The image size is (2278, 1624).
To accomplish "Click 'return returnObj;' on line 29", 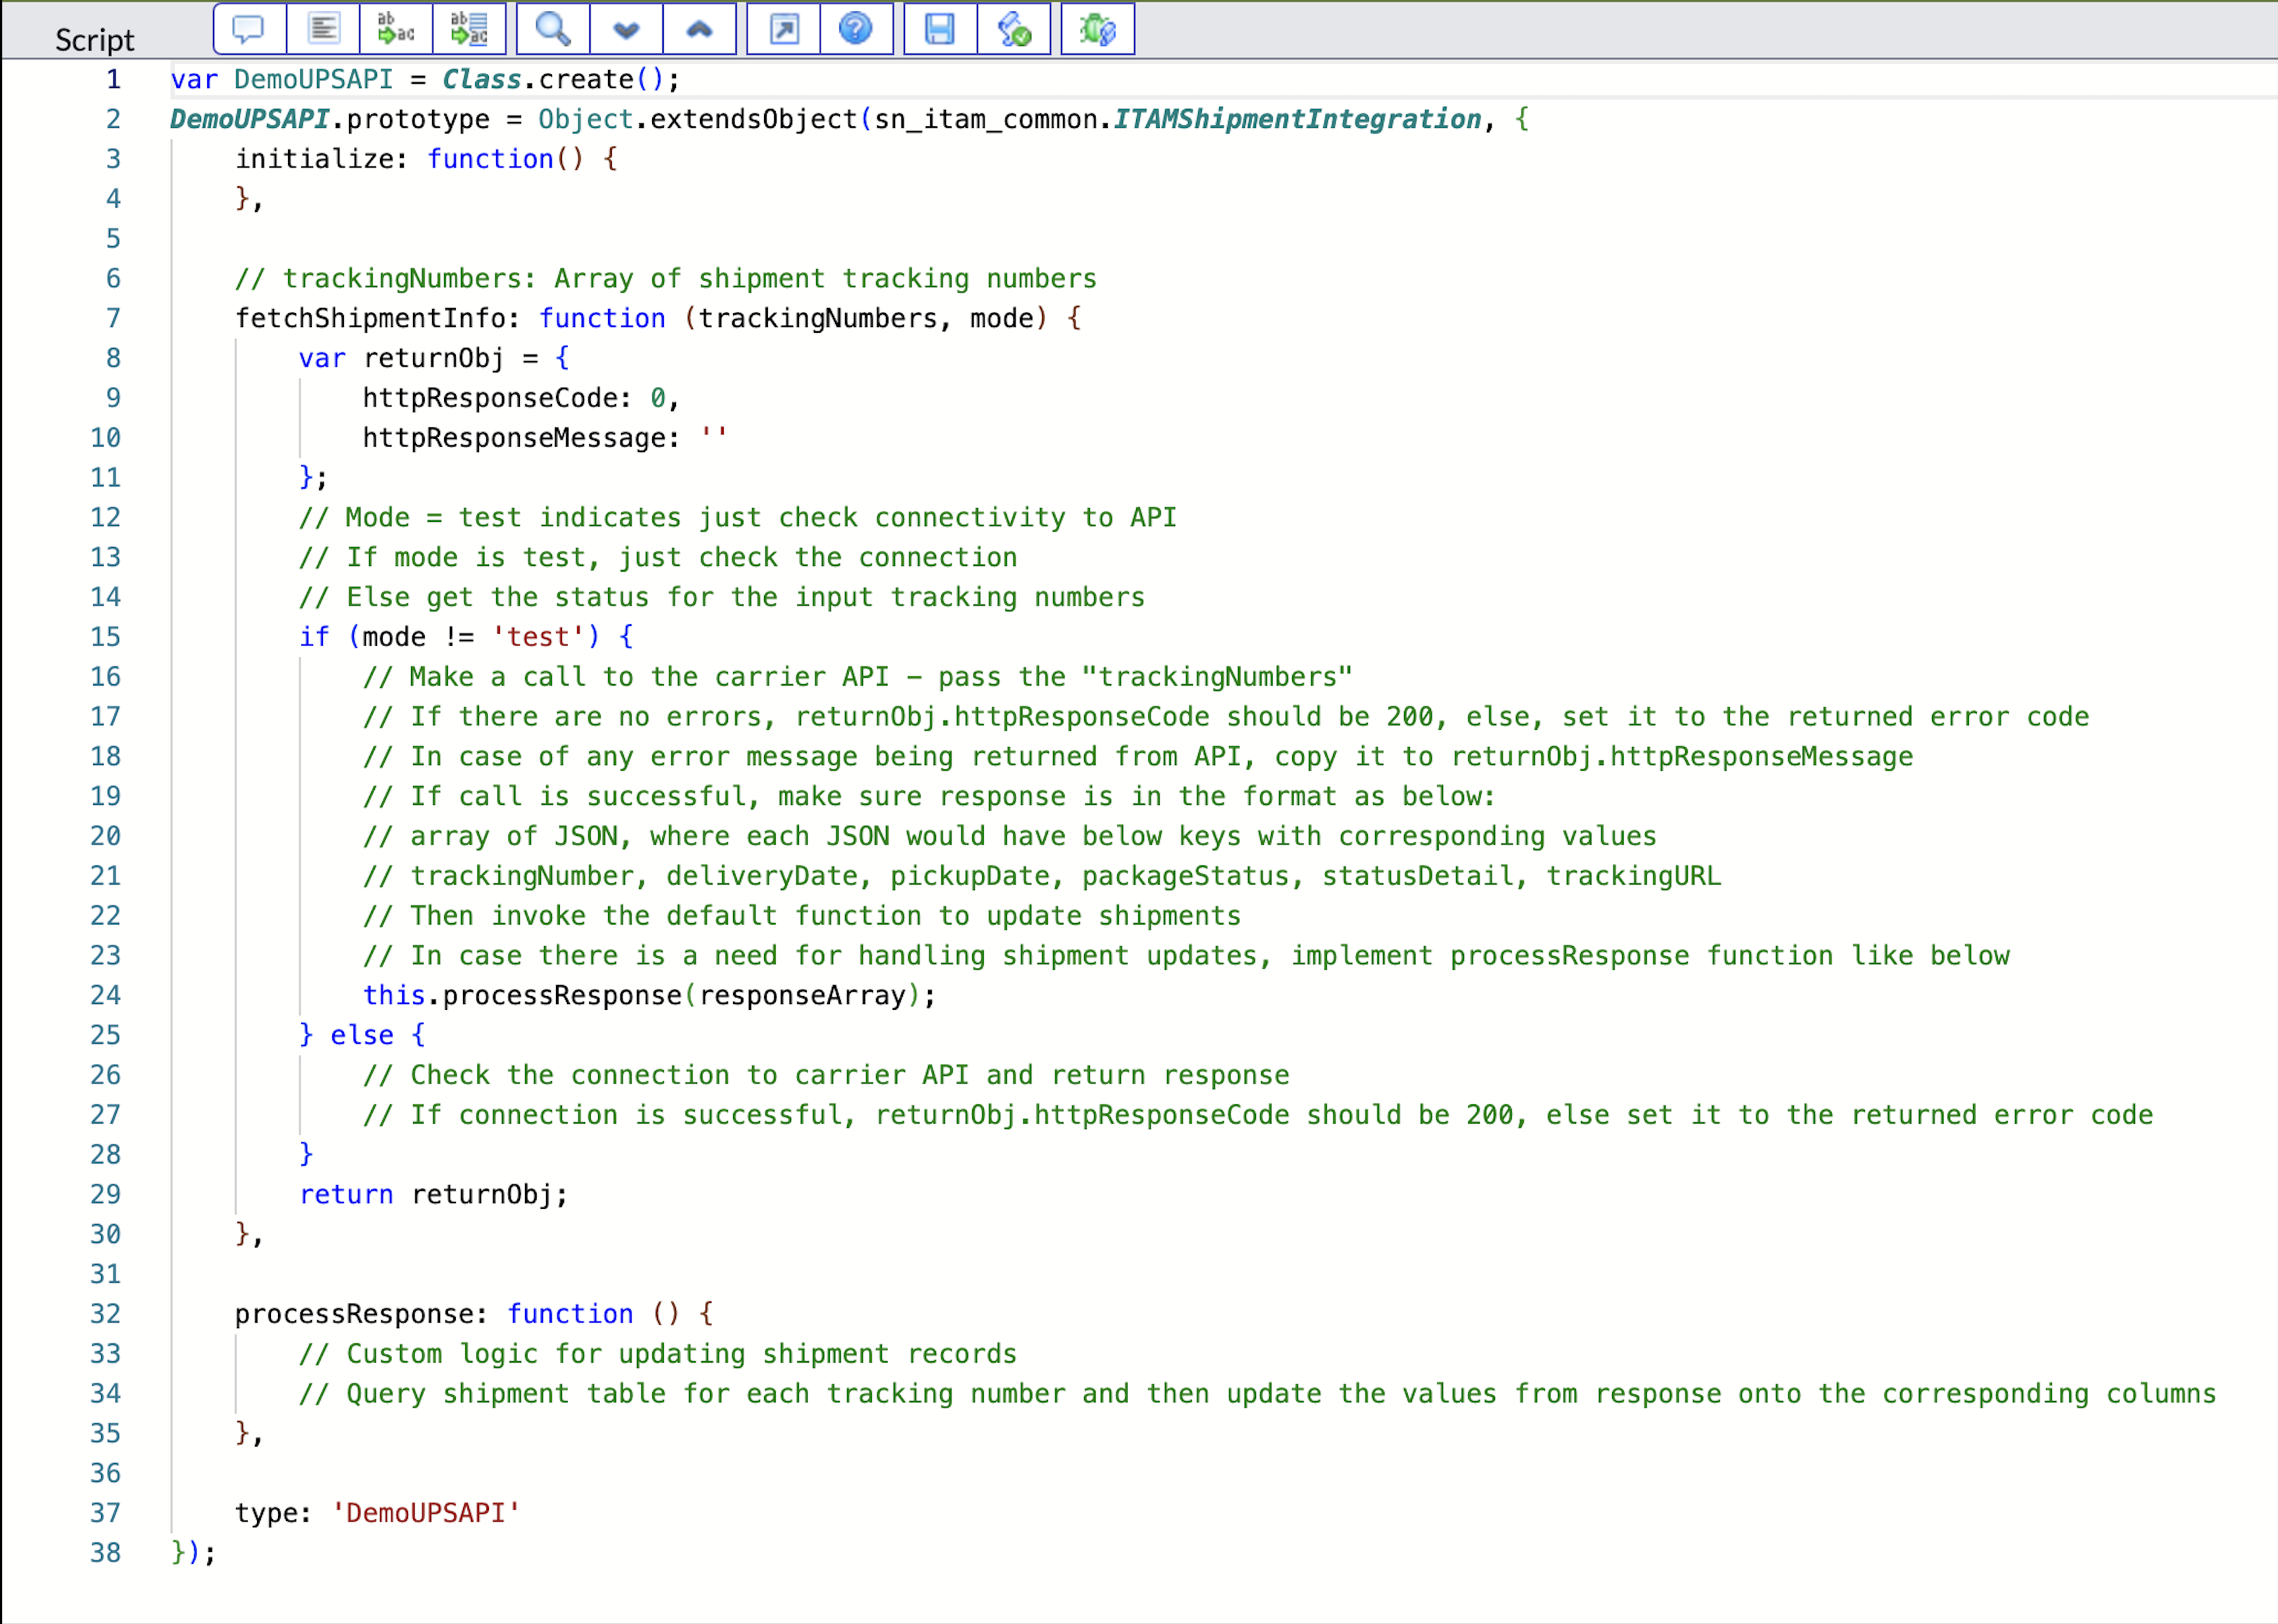I will [433, 1195].
